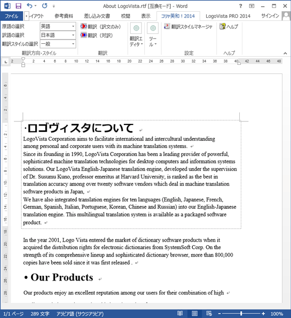Screen dimensions: 291x318
Task: Open the 原語の選択 英語 dropdown
Action: (x=58, y=26)
